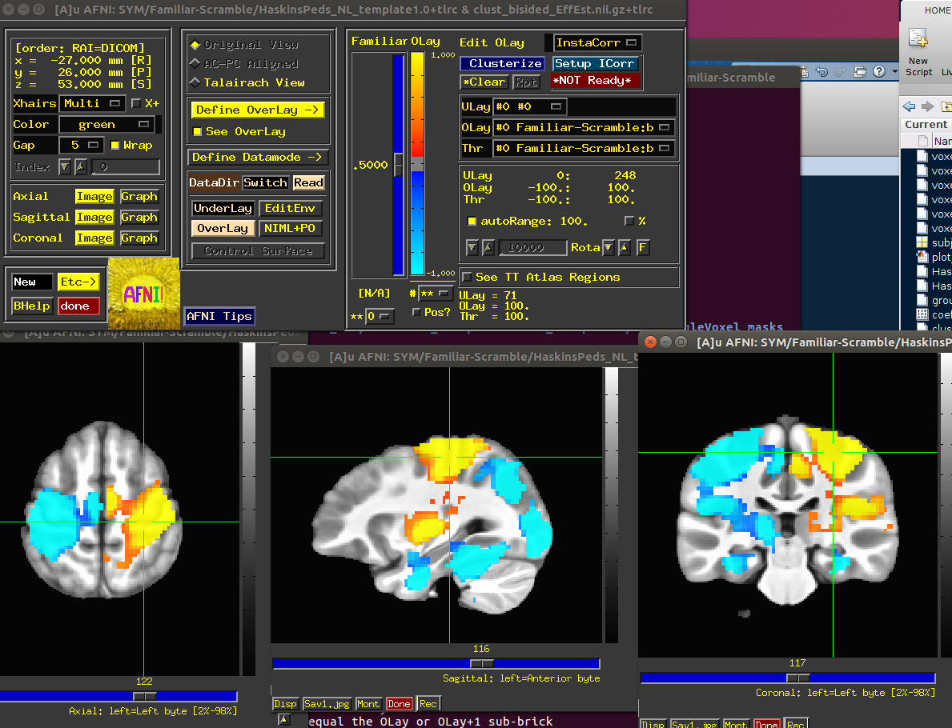Click the overlay color bar

click(x=417, y=164)
